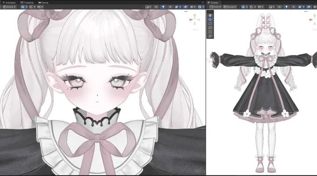Screen dimensions: 317x176
Task: Toggle grid visibility in close-up face view
Action: click(x=23, y=7)
